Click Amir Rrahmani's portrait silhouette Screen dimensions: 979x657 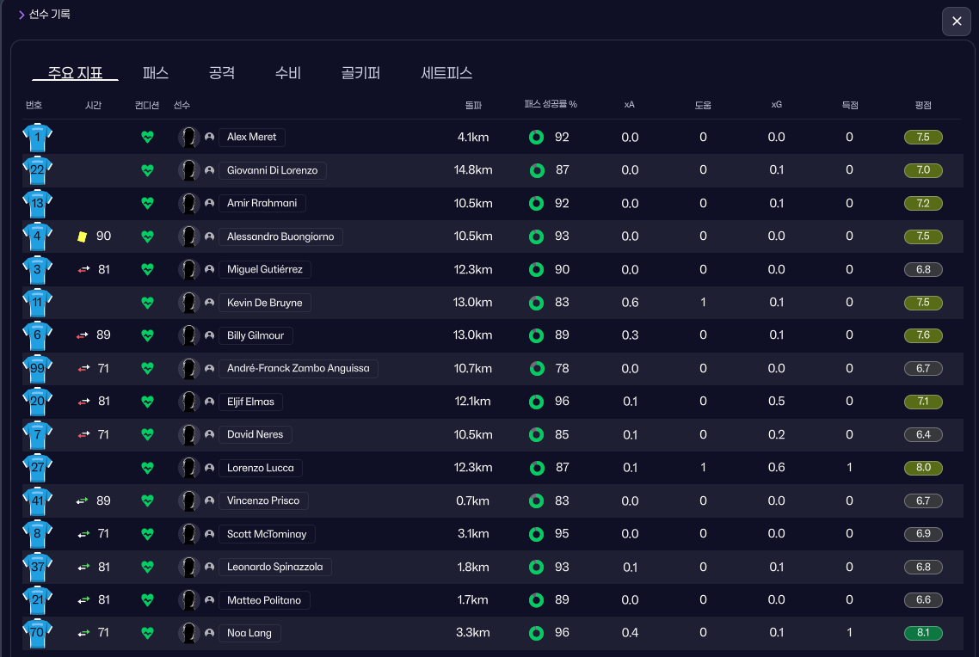[x=188, y=204]
